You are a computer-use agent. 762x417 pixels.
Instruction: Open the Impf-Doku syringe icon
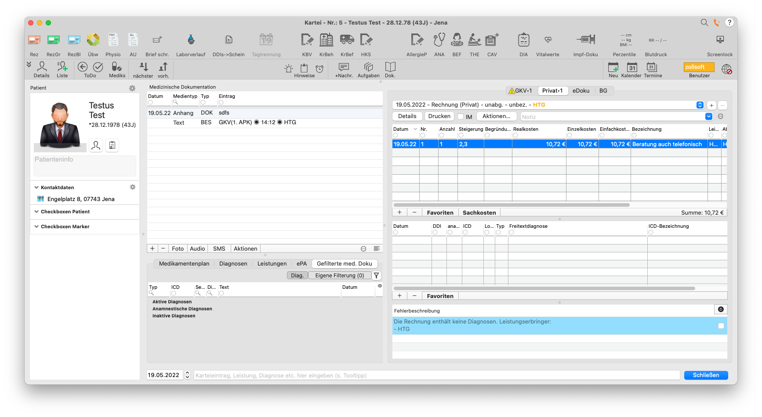coord(586,40)
